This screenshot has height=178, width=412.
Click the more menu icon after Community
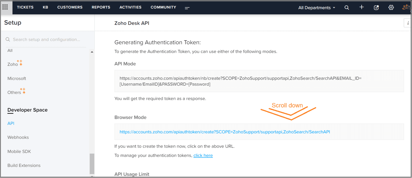[187, 8]
